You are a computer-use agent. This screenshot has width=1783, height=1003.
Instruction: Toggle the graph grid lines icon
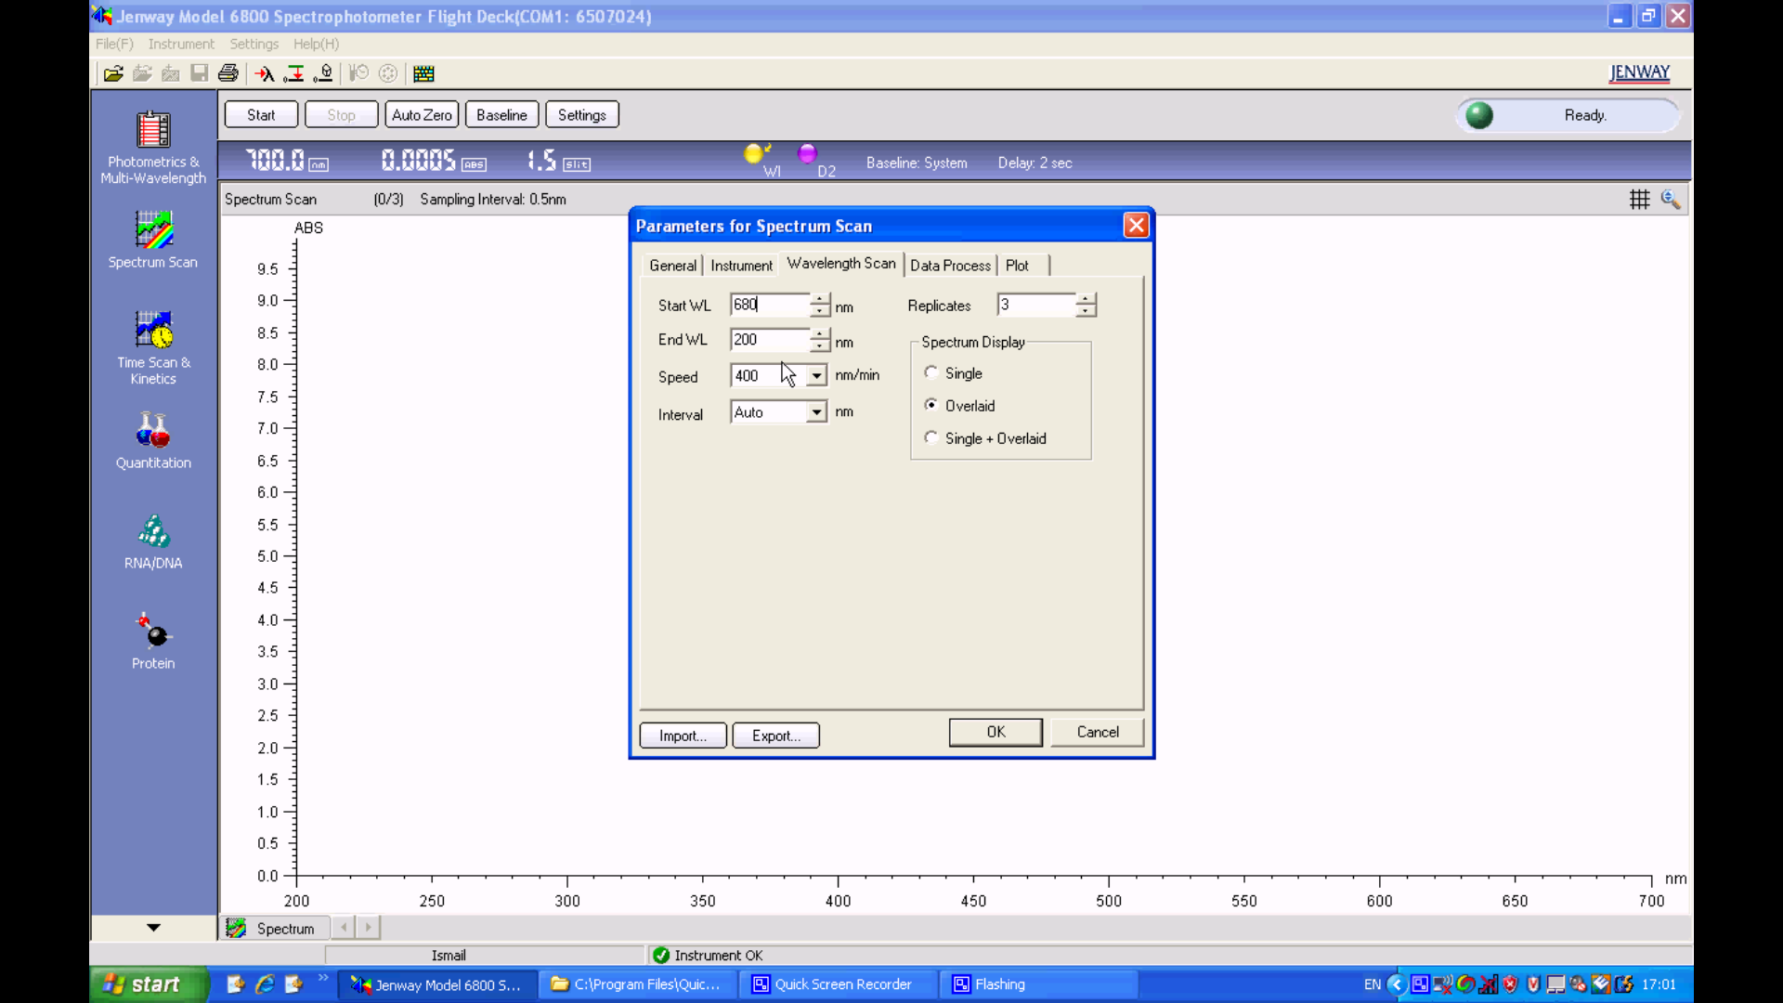pyautogui.click(x=1639, y=200)
